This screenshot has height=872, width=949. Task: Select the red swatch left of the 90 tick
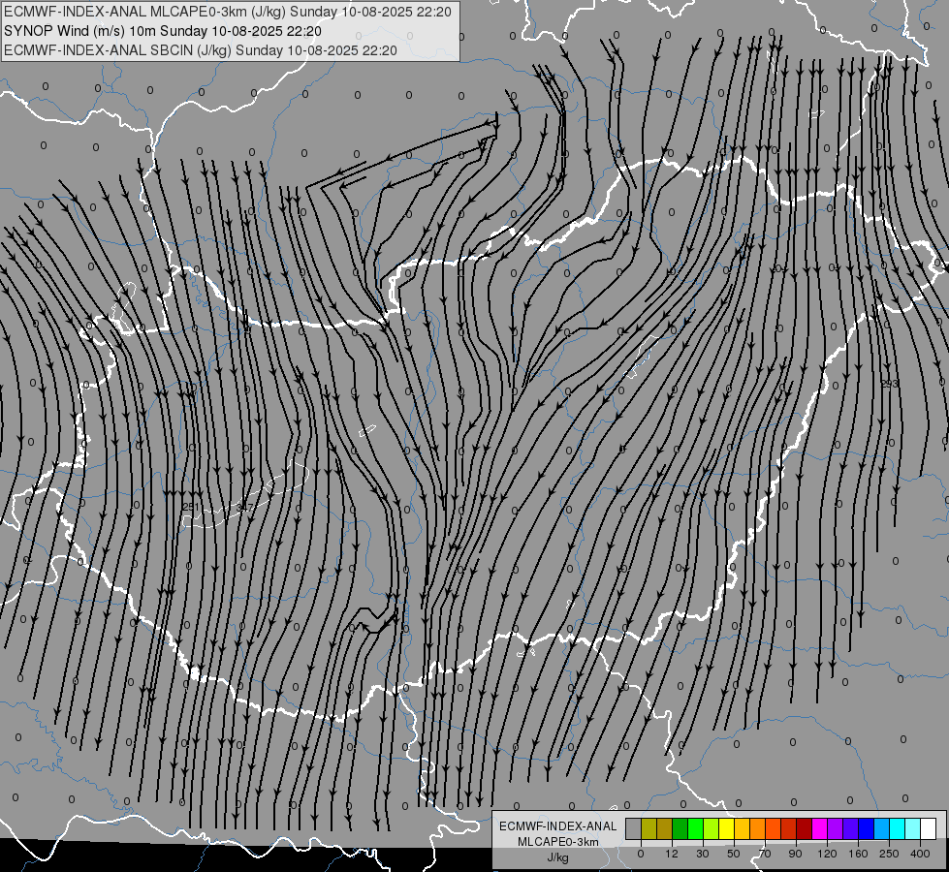(789, 828)
